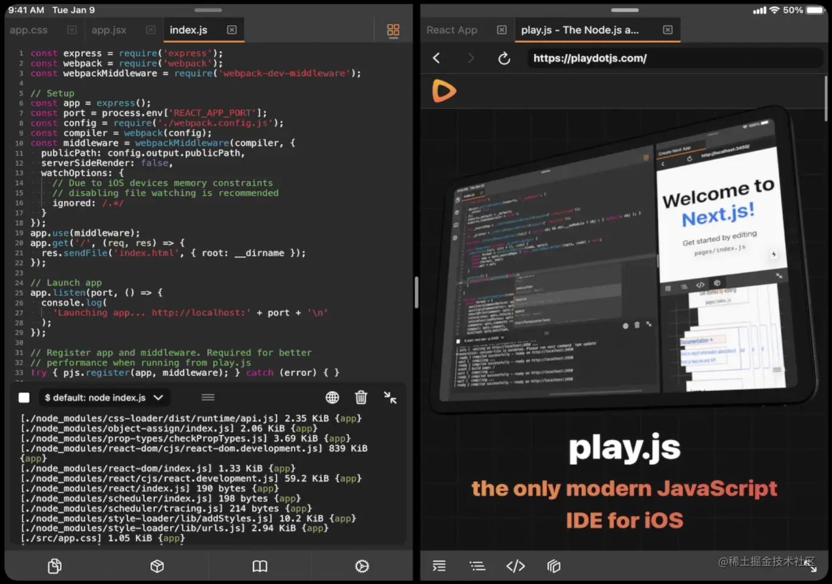Open the packages cube icon

click(x=157, y=566)
